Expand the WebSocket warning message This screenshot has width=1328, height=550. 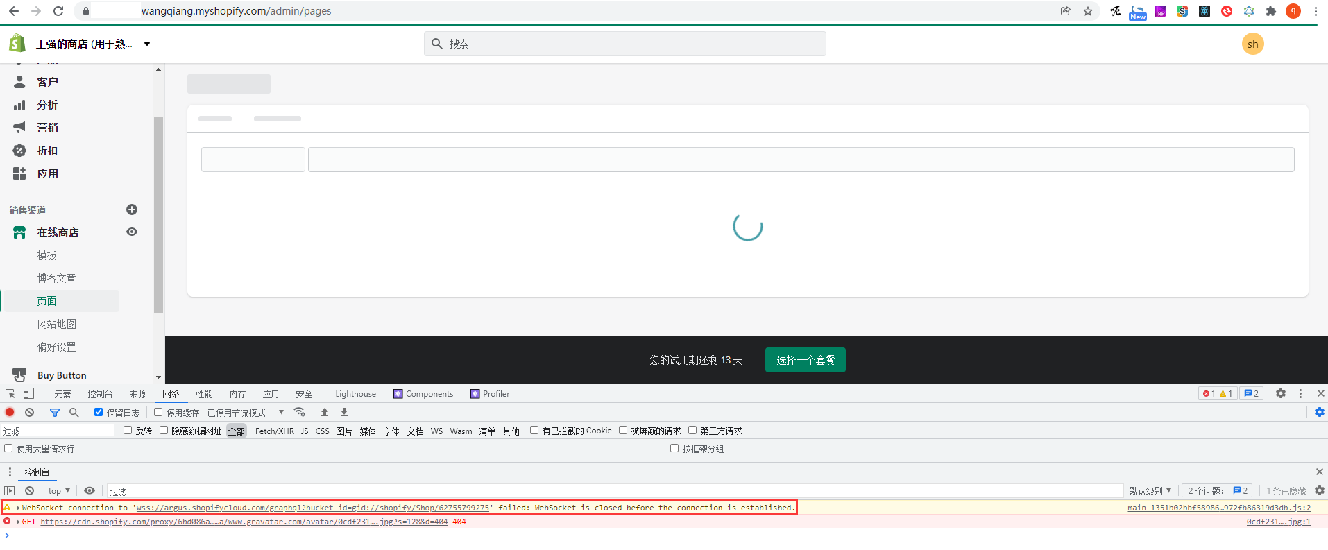(x=18, y=508)
